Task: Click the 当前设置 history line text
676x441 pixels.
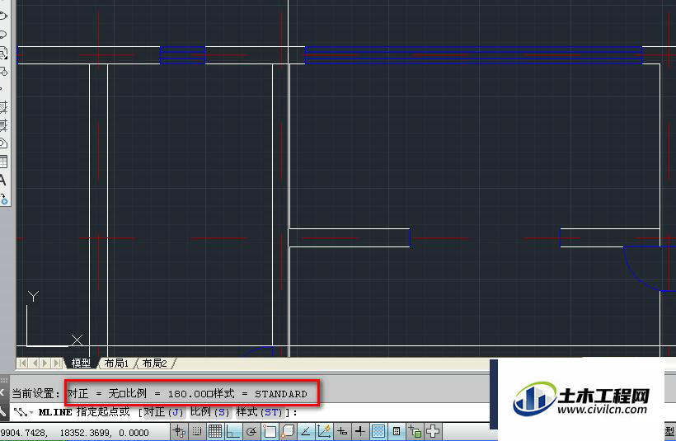Action: coord(159,393)
